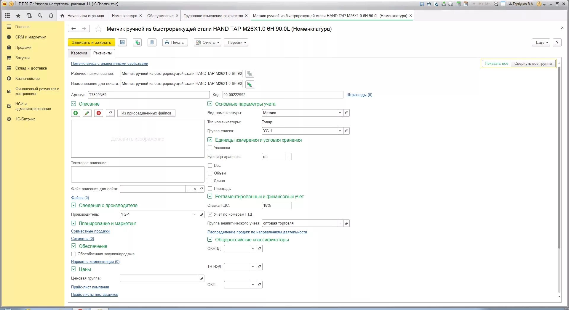The width and height of the screenshot is (569, 310).
Task: Open Группа списка item with open button
Action: pos(346,131)
